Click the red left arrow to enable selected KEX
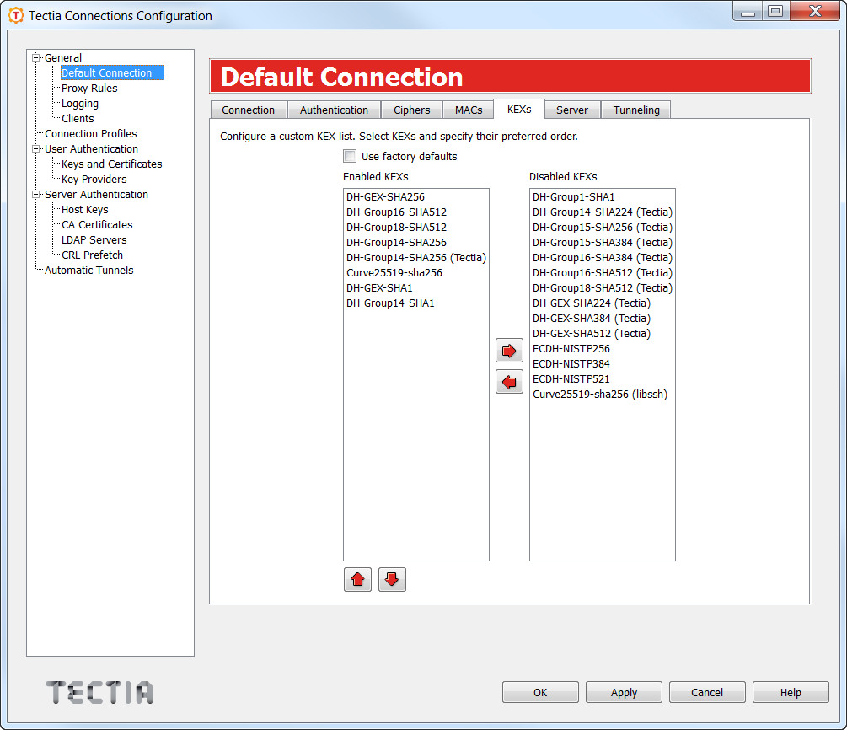This screenshot has height=730, width=847. click(509, 382)
